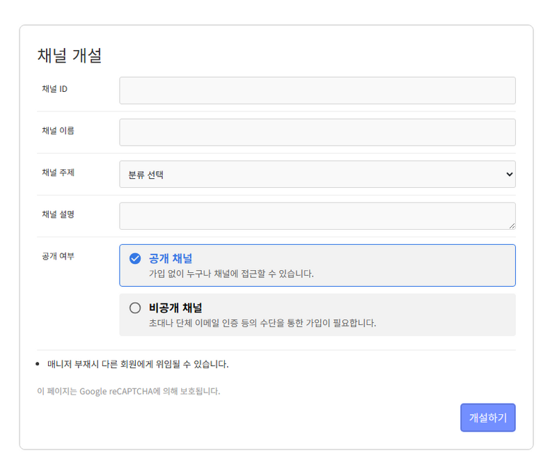Click the 채널 개설 heading

click(70, 56)
